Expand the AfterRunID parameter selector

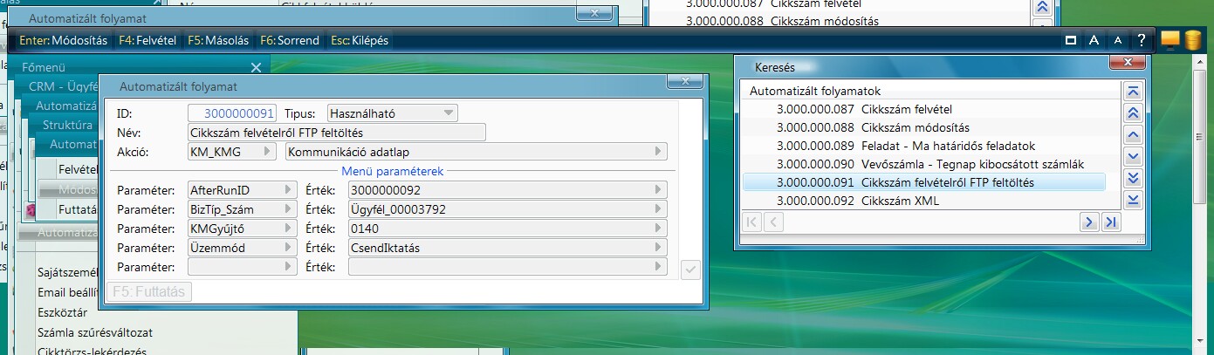point(286,189)
